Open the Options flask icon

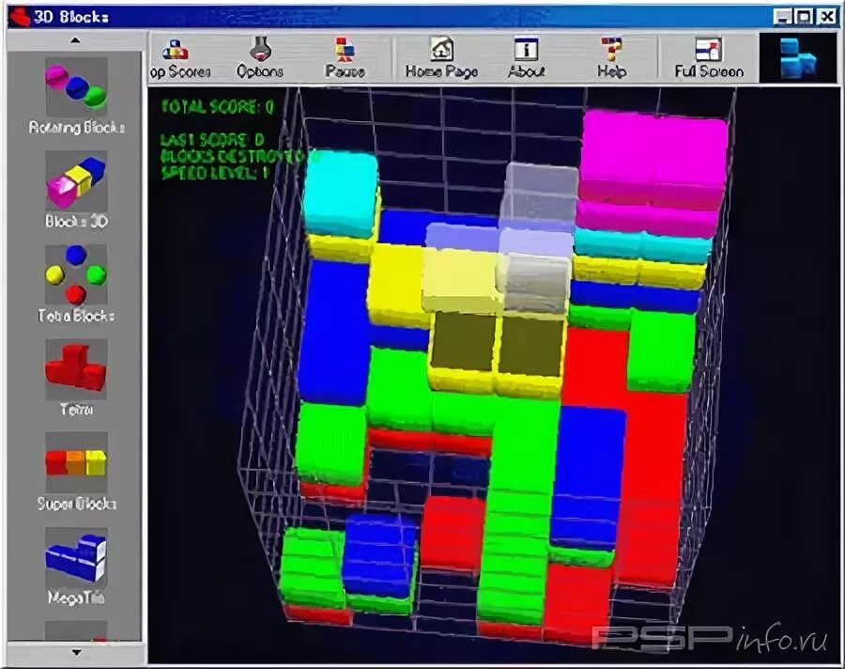260,49
